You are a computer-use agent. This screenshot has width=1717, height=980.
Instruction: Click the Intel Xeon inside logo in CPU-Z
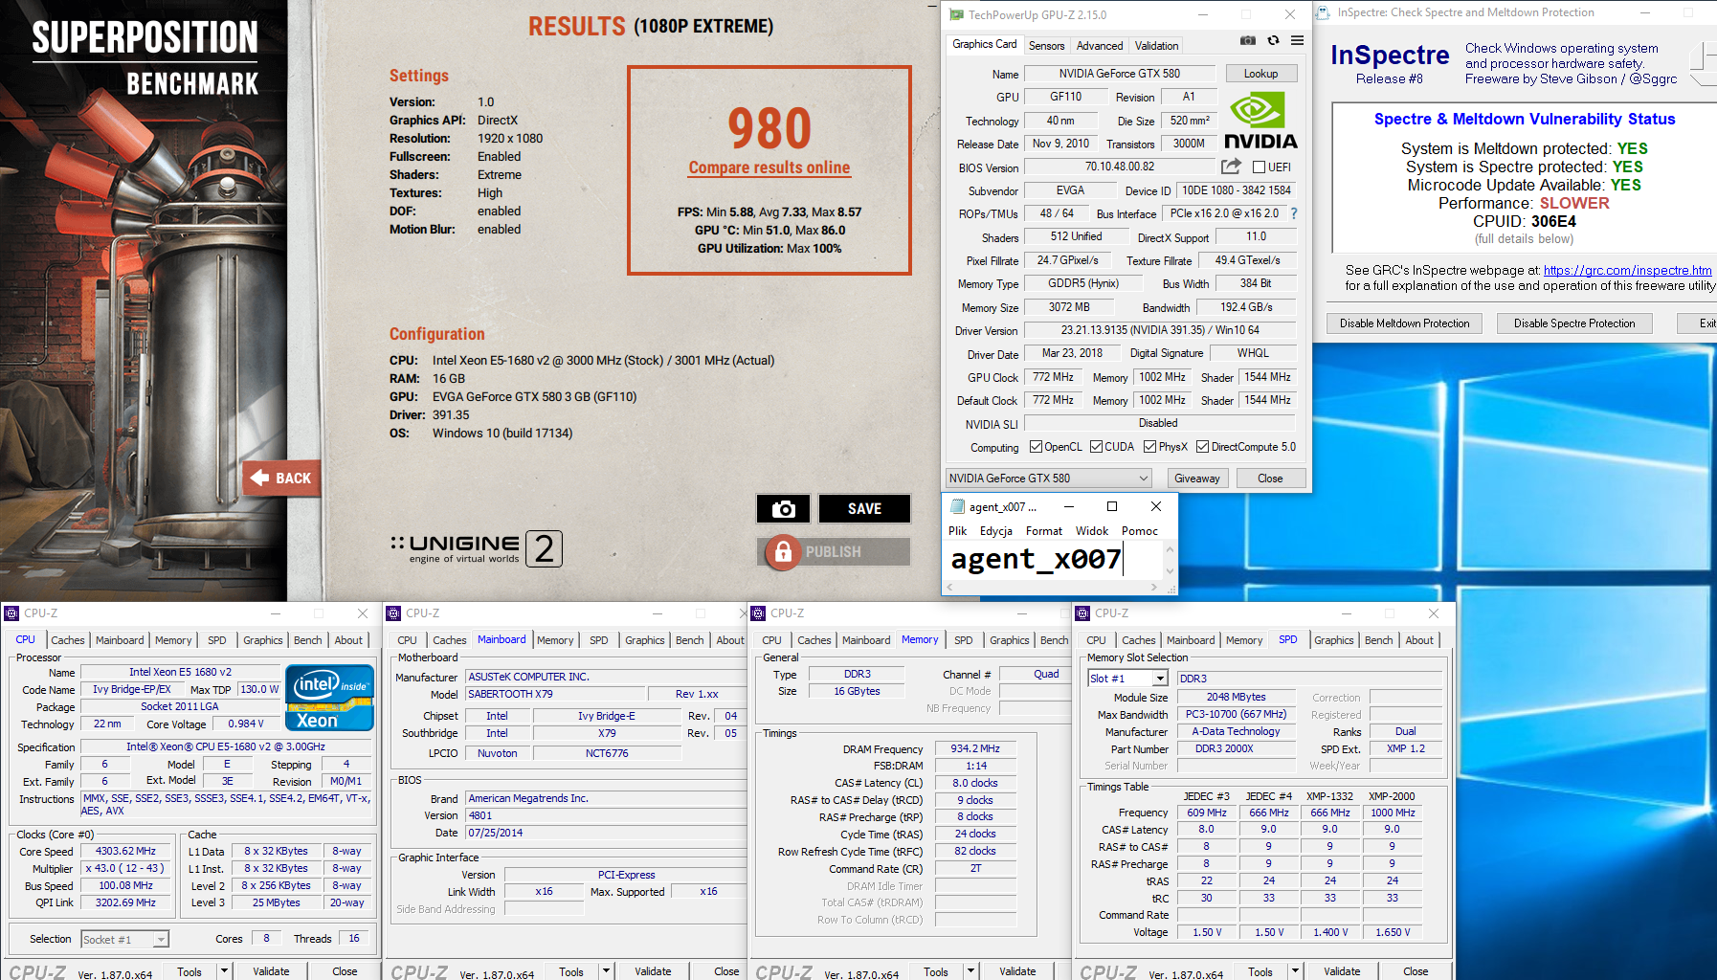tap(329, 697)
